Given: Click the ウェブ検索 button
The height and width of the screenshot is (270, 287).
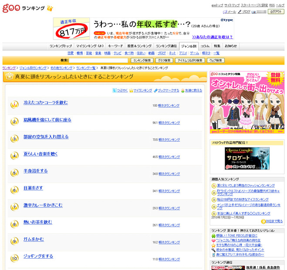Looking at the screenshot, I should [216, 61].
